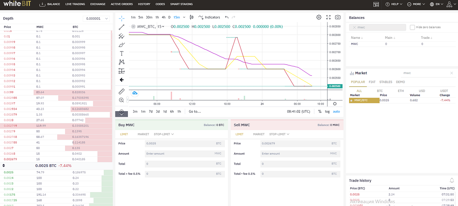
Task: Select MARKET order type in Buy panel
Action: pos(143,134)
